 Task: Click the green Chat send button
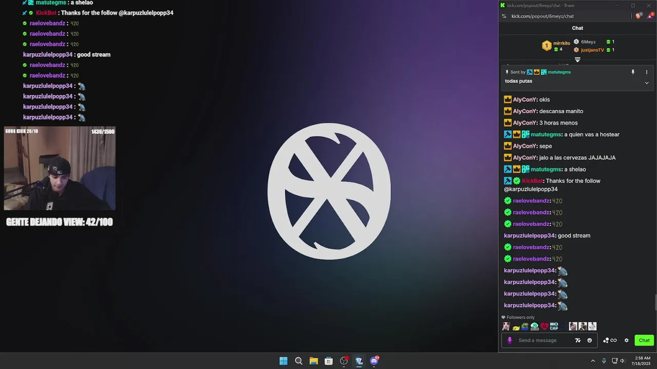tap(644, 340)
